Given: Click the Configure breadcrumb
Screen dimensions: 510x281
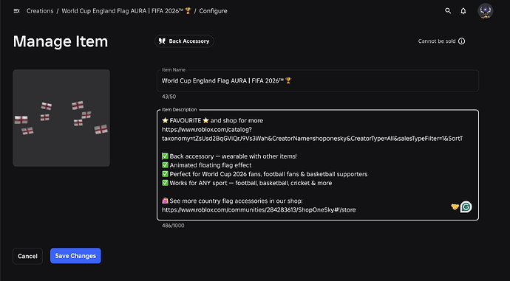Looking at the screenshot, I should point(213,11).
